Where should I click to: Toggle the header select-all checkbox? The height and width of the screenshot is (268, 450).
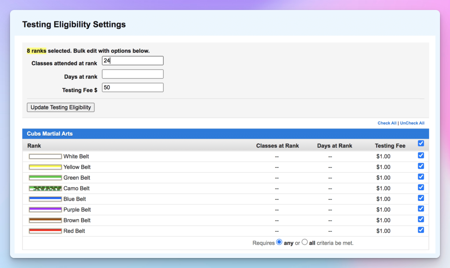click(421, 143)
